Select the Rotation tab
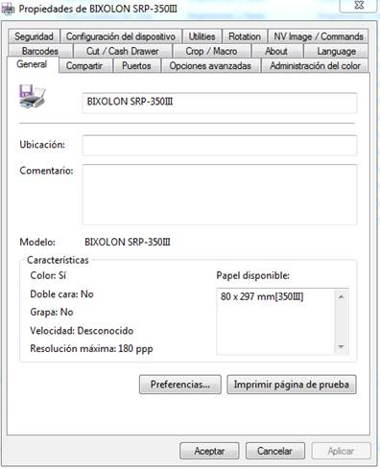Screen dimensions: 380x469 point(245,36)
